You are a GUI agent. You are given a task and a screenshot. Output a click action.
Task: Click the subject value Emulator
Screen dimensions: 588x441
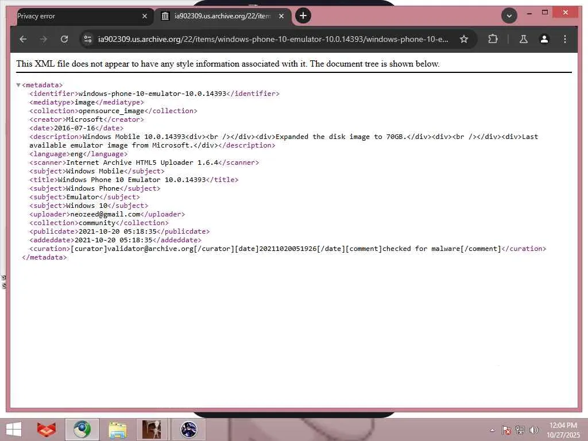(x=83, y=198)
